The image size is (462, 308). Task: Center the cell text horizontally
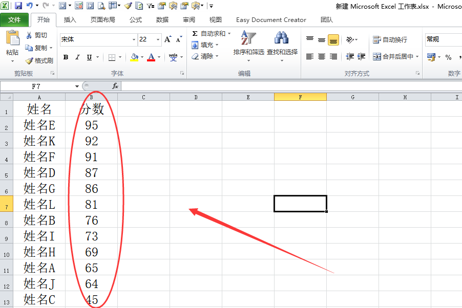tap(322, 57)
